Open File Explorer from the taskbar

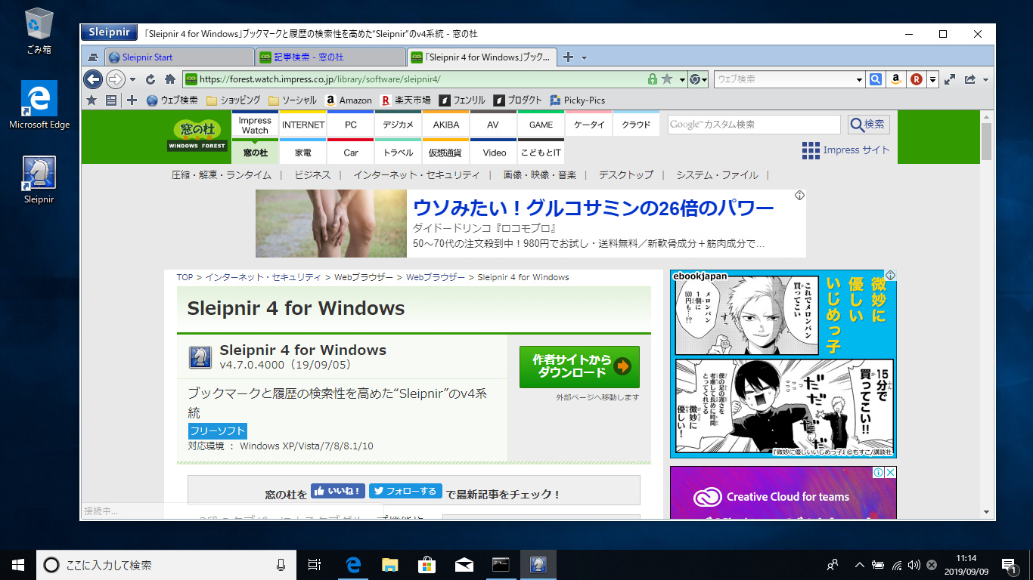pos(389,564)
